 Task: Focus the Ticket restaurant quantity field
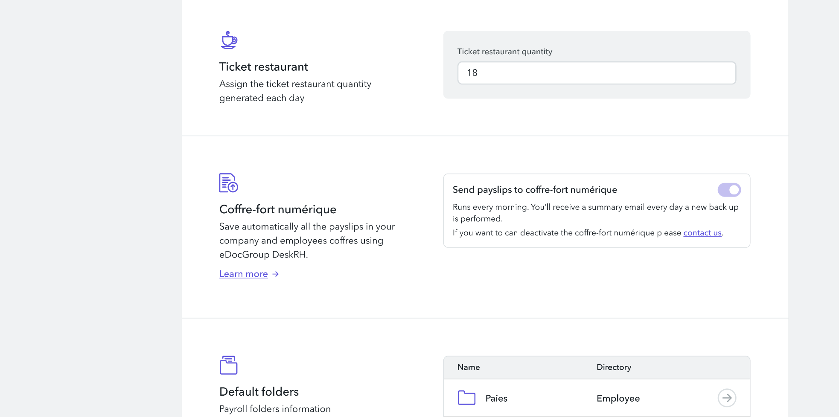pyautogui.click(x=596, y=73)
